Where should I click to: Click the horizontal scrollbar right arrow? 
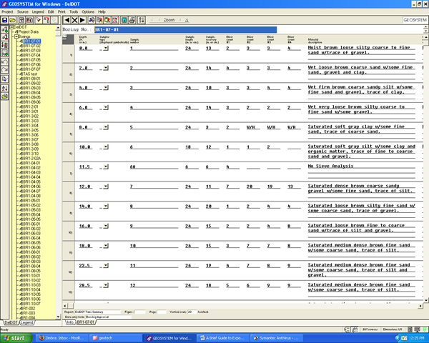coord(420,306)
